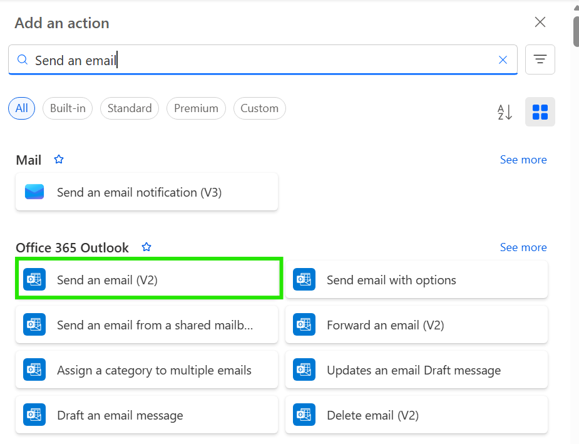Click the Mail envelope icon
579x444 pixels.
point(34,192)
